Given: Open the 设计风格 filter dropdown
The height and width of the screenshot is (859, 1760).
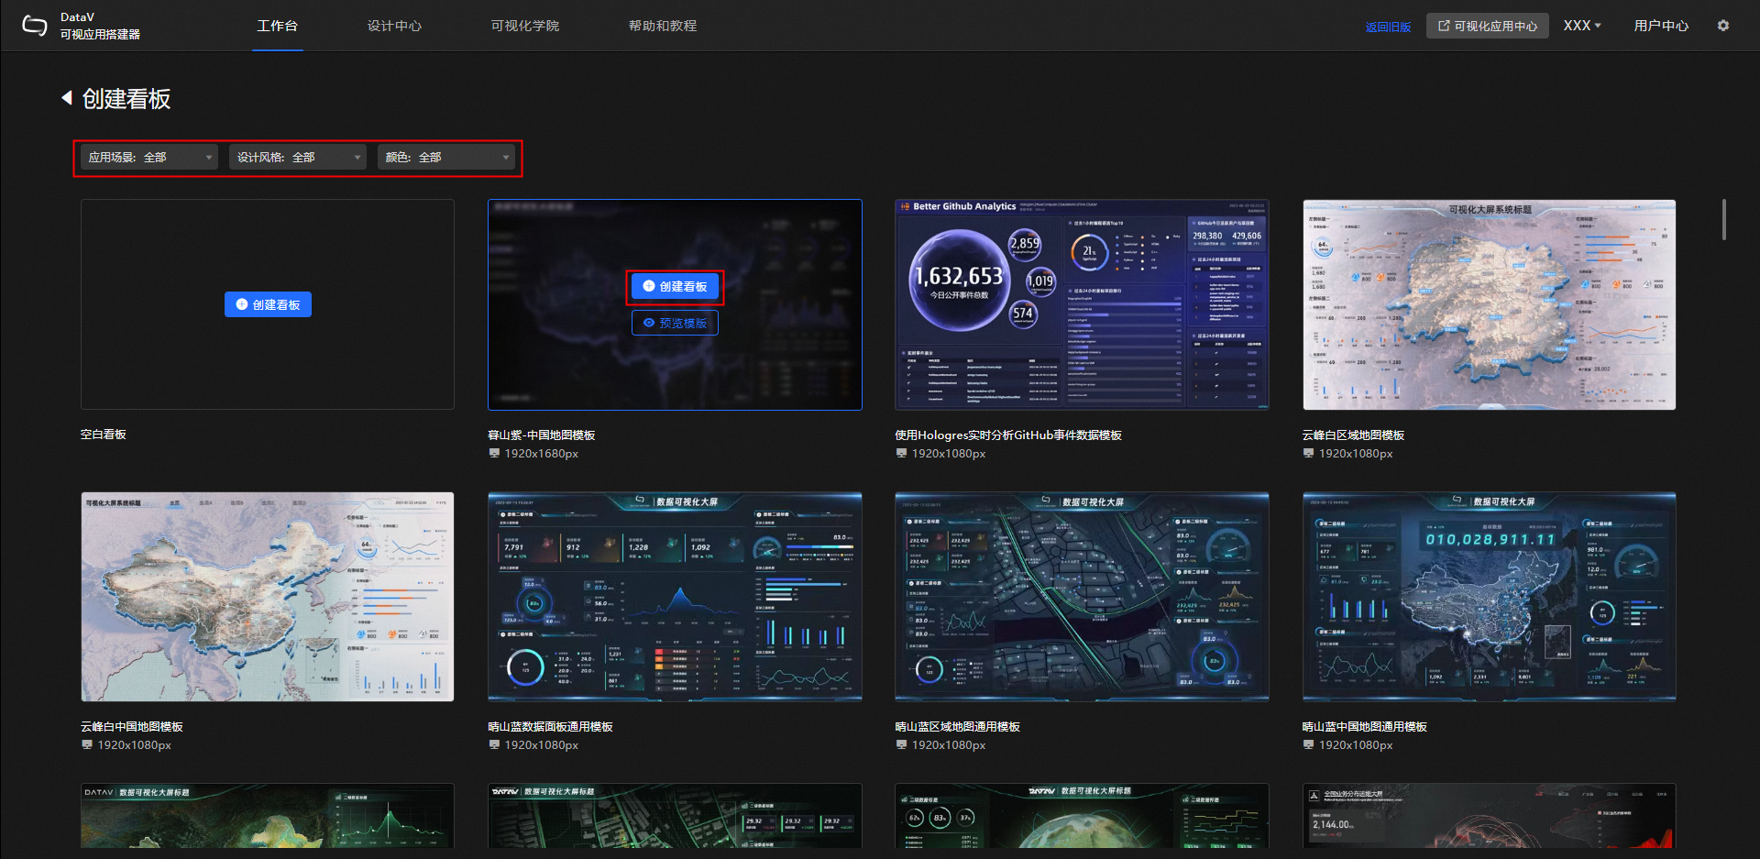Looking at the screenshot, I should [298, 158].
